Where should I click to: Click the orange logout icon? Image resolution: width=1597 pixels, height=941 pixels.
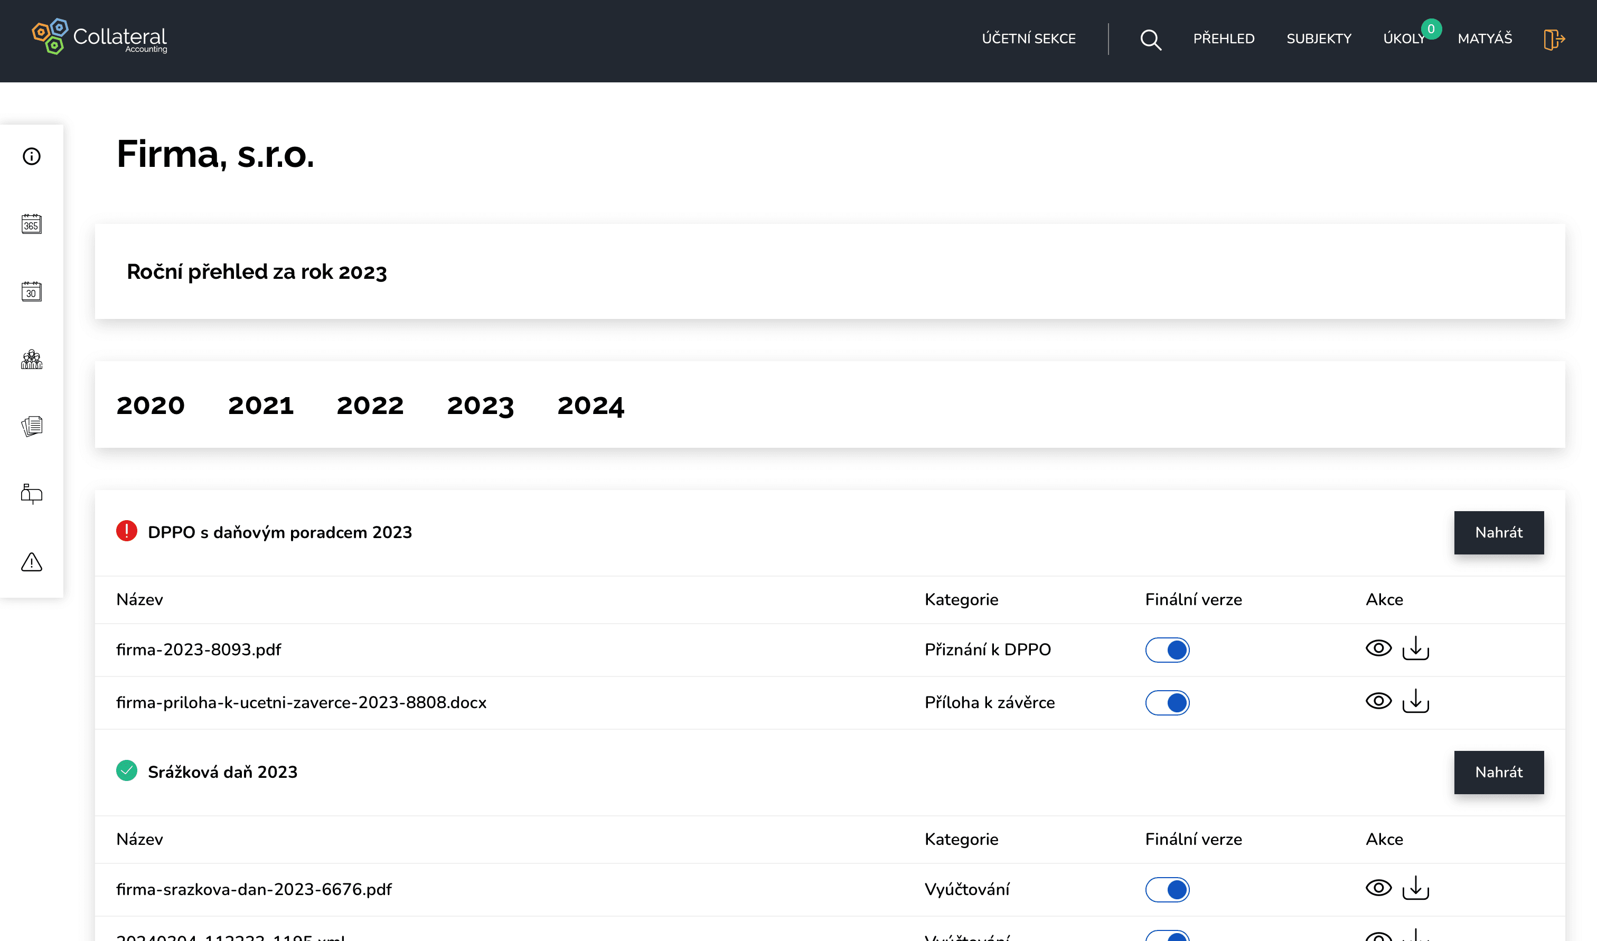[1554, 39]
